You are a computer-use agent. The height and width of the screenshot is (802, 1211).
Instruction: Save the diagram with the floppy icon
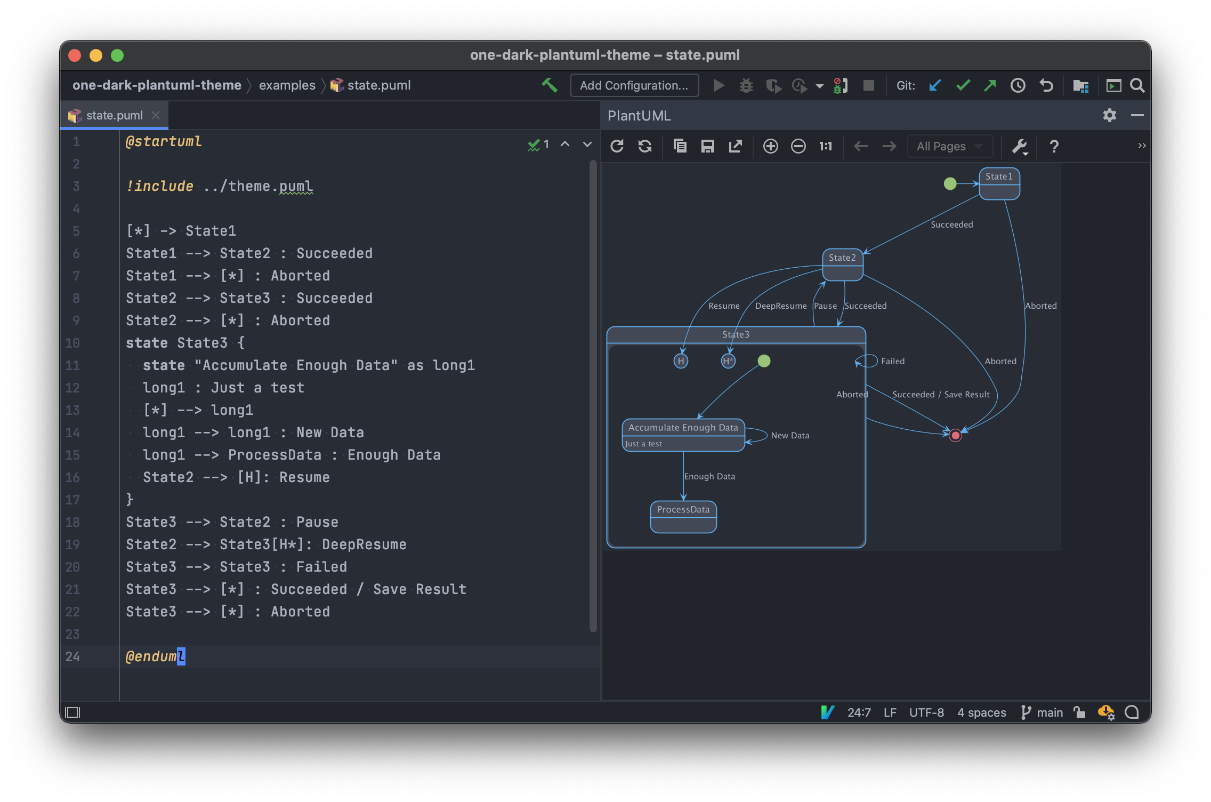click(707, 146)
